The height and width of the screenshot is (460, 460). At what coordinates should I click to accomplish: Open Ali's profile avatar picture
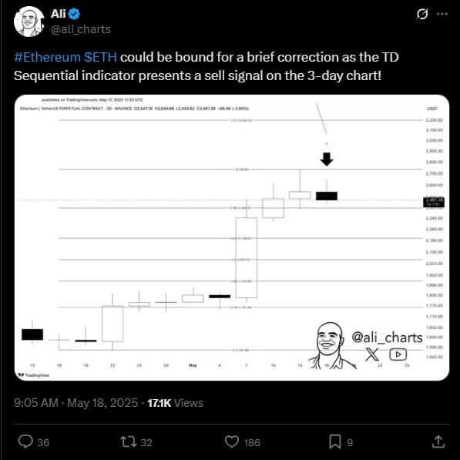point(29,22)
